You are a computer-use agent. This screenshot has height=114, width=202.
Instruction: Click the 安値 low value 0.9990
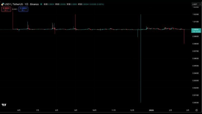pyautogui.click(x=74, y=4)
